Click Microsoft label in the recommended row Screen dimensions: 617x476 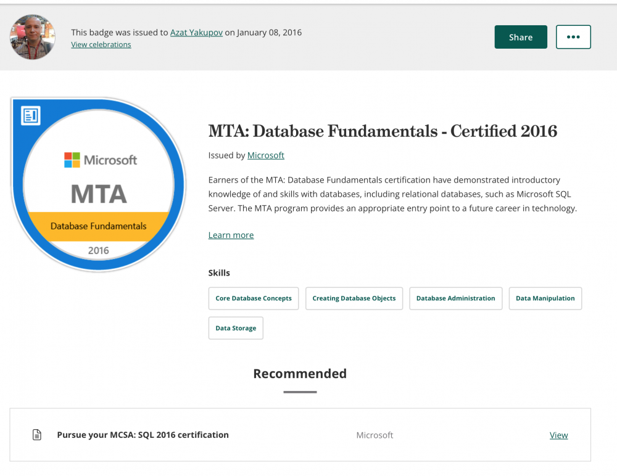[375, 435]
